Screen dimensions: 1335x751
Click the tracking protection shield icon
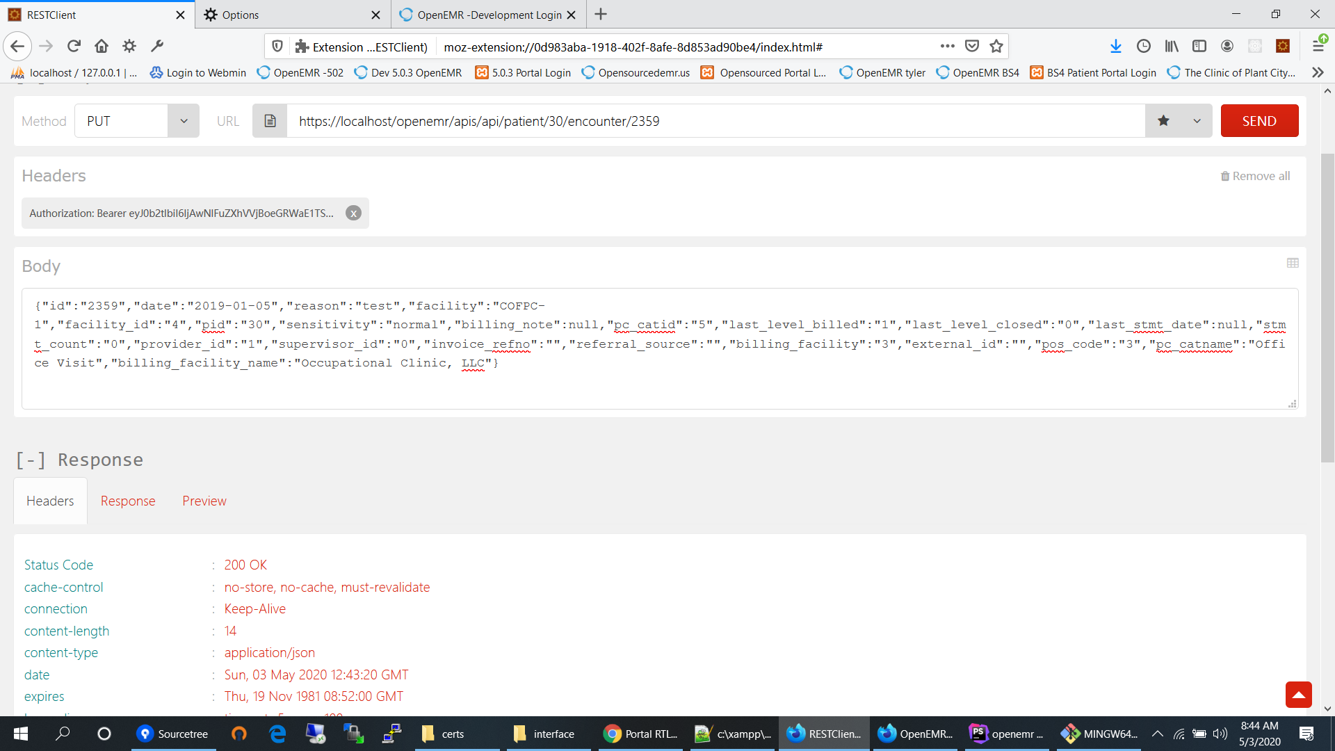[x=277, y=46]
